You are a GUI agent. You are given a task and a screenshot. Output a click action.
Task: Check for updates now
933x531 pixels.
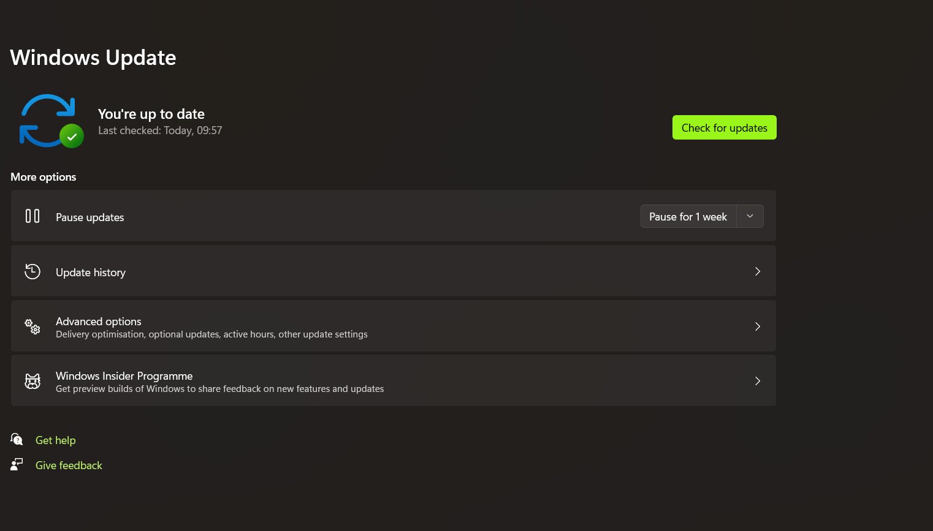(x=725, y=127)
